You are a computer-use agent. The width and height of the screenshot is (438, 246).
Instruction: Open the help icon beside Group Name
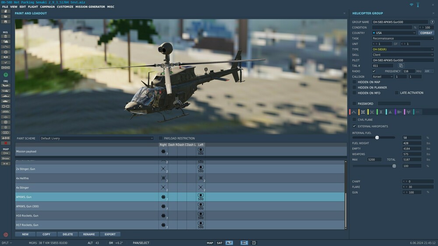[x=432, y=22]
